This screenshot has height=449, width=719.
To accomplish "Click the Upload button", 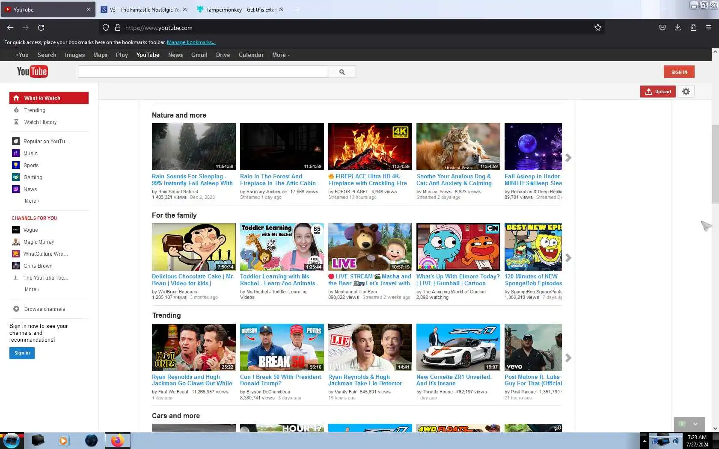I will point(658,92).
